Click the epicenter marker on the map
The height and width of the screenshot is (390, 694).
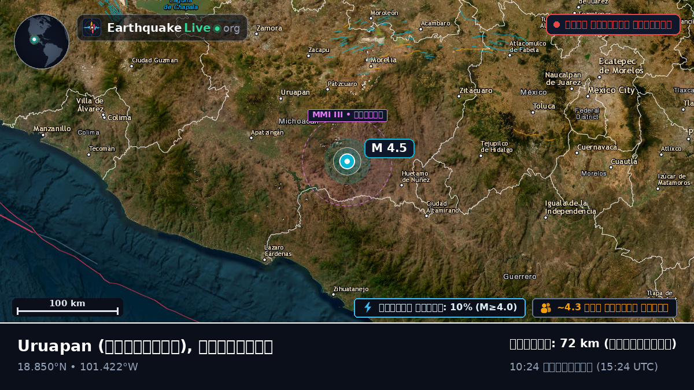(x=347, y=162)
